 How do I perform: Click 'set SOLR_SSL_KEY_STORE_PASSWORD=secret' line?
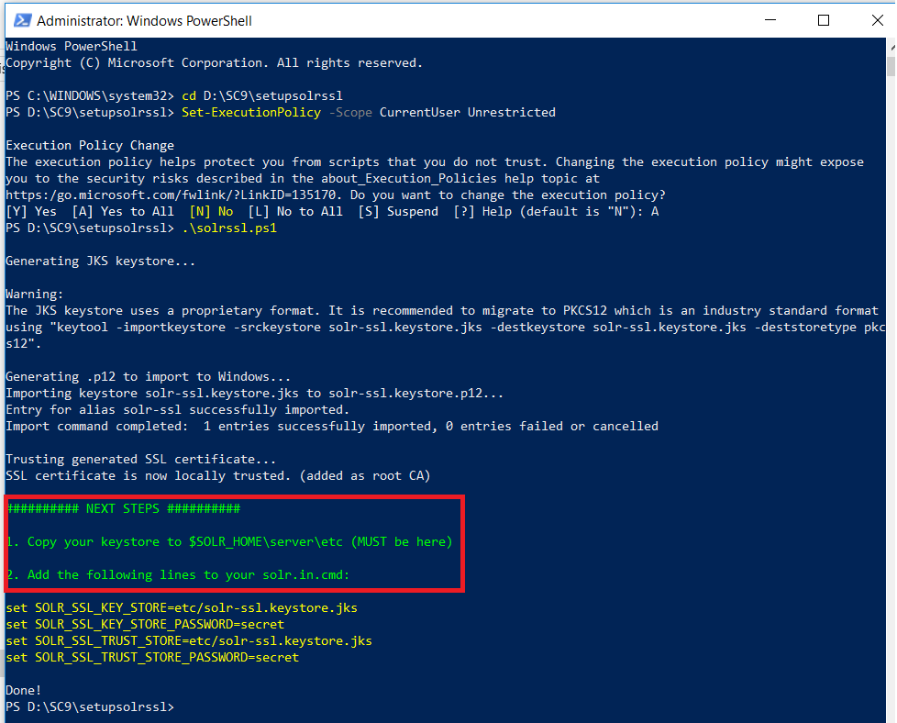point(145,625)
